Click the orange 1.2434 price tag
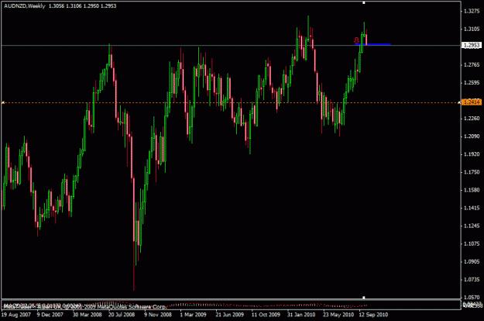Viewport: 484px width, 321px height. coord(472,102)
